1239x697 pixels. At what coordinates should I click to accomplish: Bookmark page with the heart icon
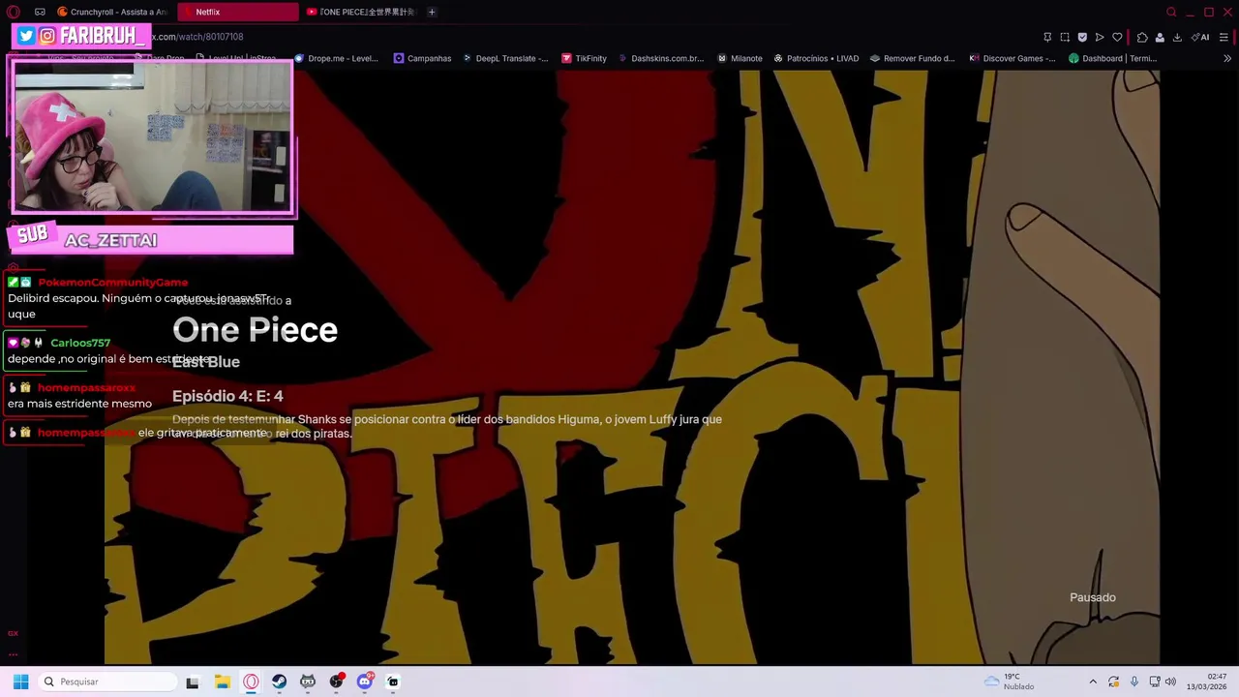(x=1117, y=37)
